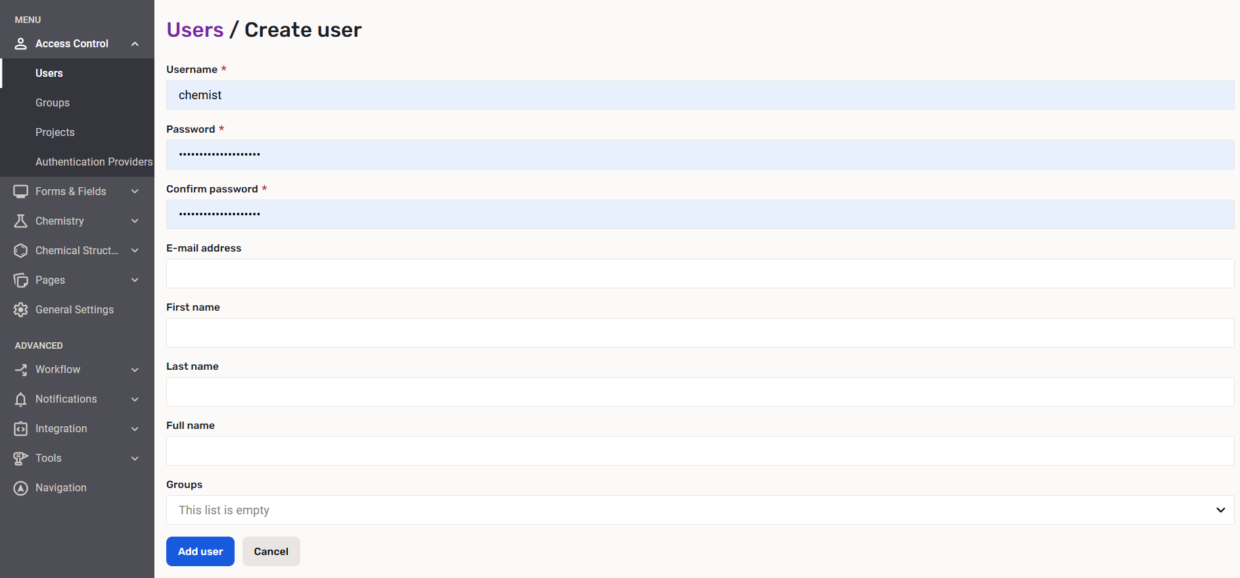Click the Navigation compass icon
This screenshot has height=578, width=1240.
pyautogui.click(x=20, y=487)
